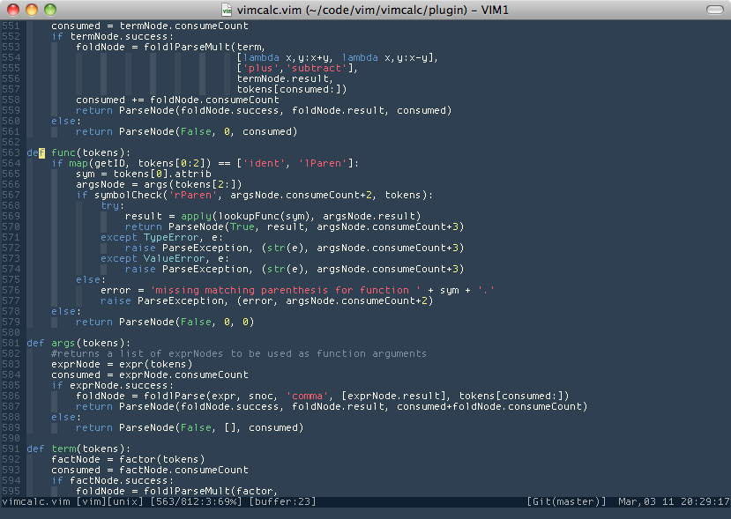Screen dimensions: 731x519
Task: Click the 'def args(tokens):' line to expand it
Action: [x=79, y=343]
